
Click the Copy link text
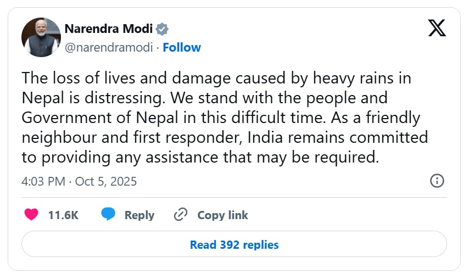click(222, 215)
